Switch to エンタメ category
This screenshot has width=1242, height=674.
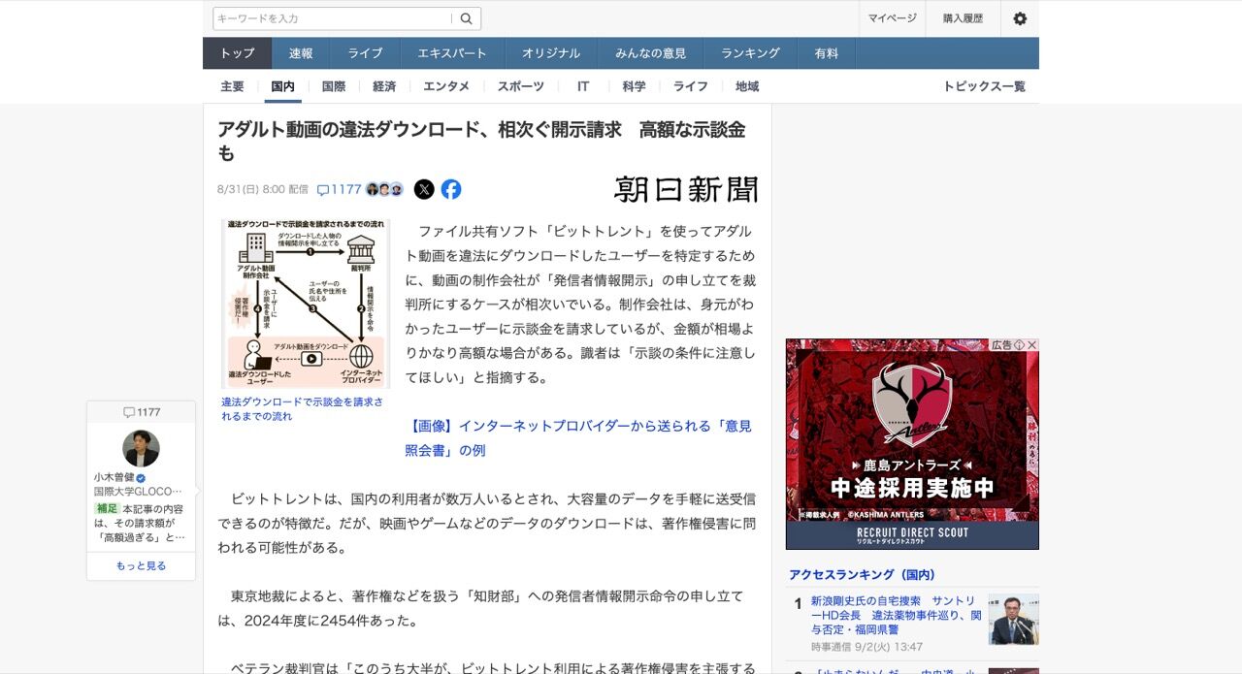(x=446, y=86)
